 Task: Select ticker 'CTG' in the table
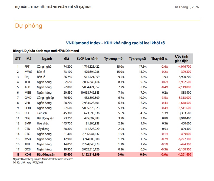(27, 134)
